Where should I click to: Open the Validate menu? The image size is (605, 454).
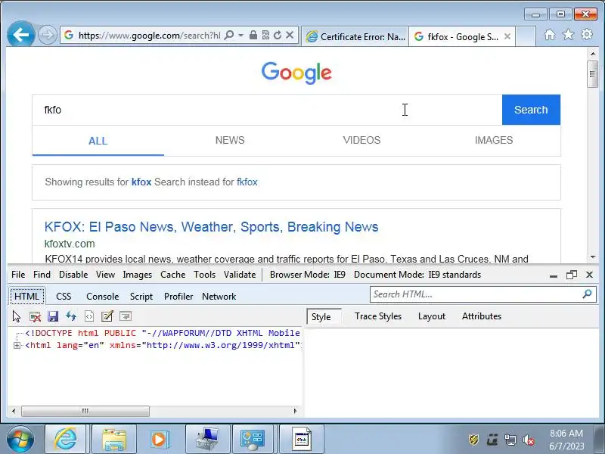(240, 275)
